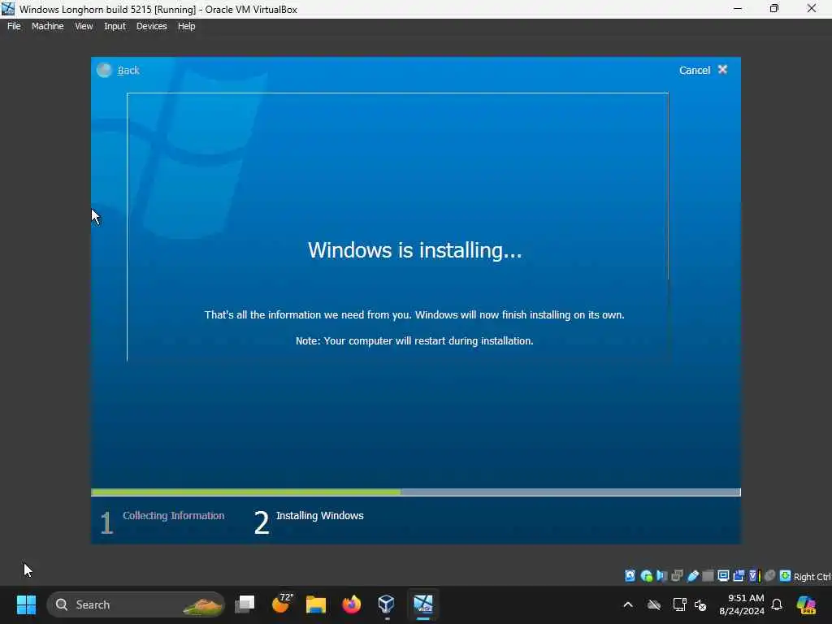Click the VirtualBox network adapter status icon
The image size is (832, 624).
[677, 576]
